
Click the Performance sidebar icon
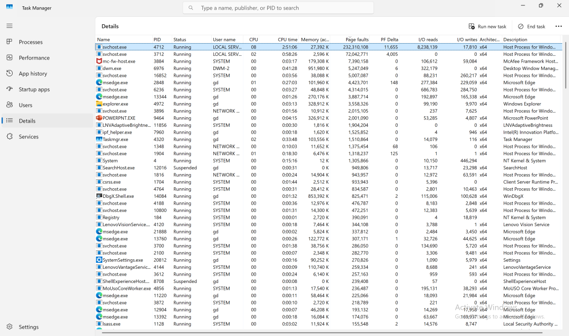tap(9, 57)
